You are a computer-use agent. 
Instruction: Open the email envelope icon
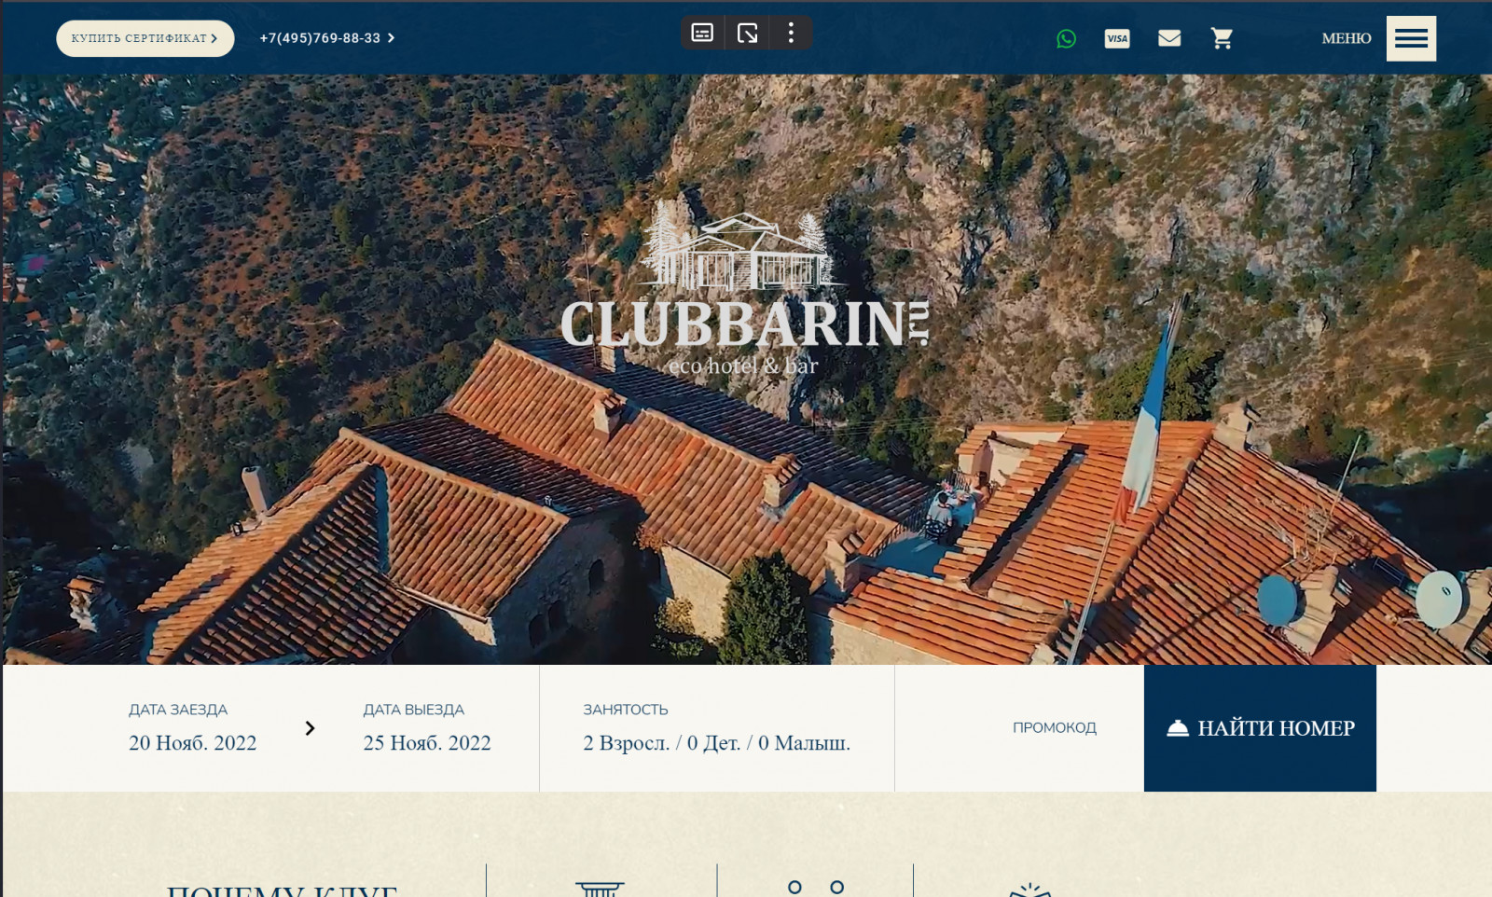1169,38
